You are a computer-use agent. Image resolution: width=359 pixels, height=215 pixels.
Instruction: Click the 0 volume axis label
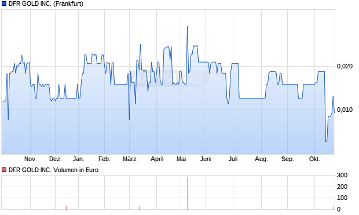click(339, 209)
